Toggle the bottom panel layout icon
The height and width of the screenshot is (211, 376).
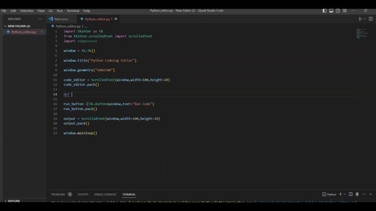tap(331, 11)
